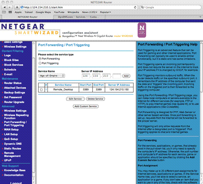Expand the News (135) bookmark menu
This screenshot has height=184, width=203.
click(90, 12)
